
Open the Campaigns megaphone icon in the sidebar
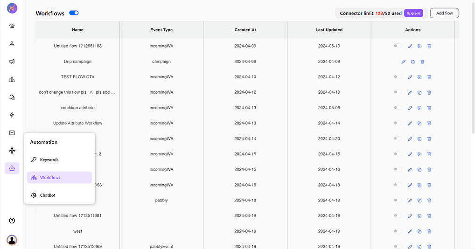pyautogui.click(x=12, y=62)
